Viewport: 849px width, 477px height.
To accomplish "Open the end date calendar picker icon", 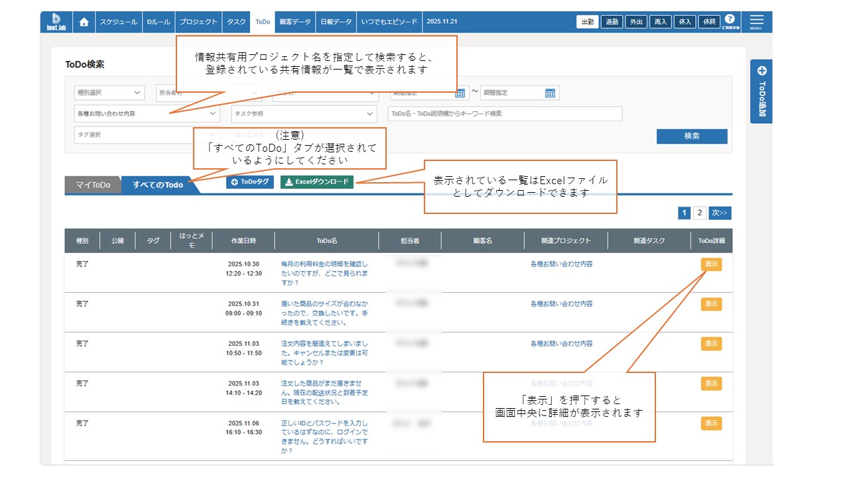I will click(550, 93).
